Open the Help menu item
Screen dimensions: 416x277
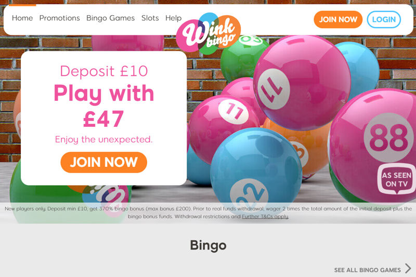pyautogui.click(x=173, y=18)
